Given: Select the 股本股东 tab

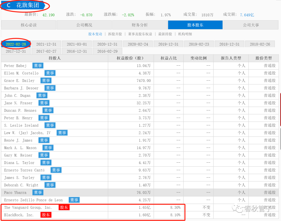Looking at the screenshot, I should click(x=195, y=25).
